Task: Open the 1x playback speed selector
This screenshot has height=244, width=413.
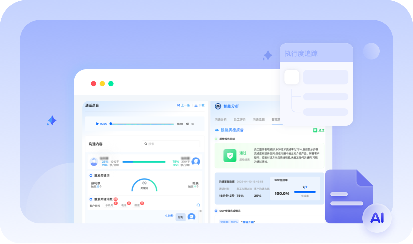Action: [193, 124]
